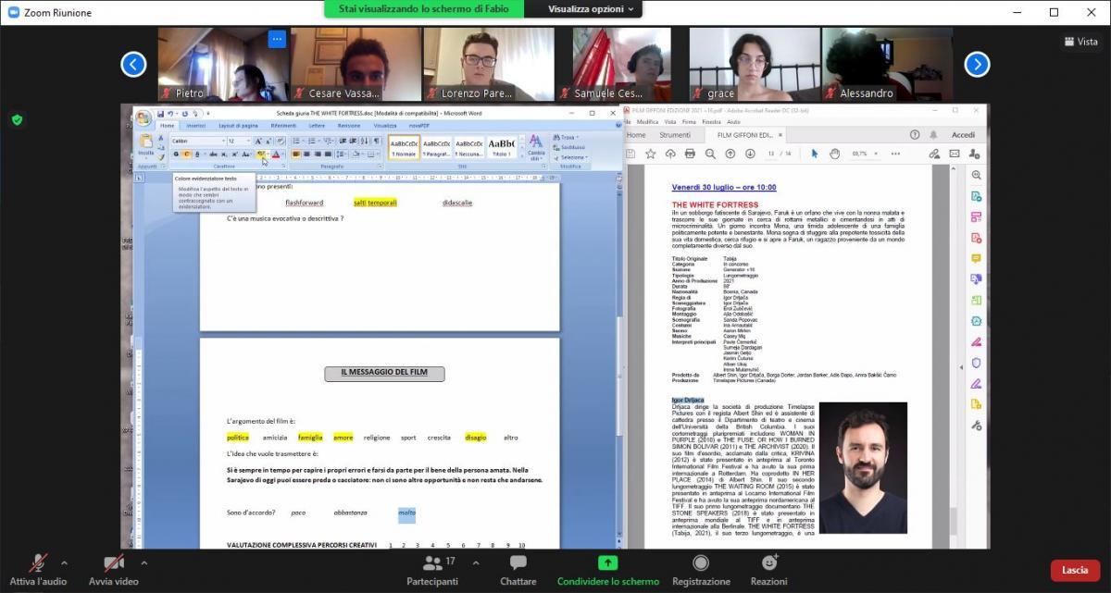Open green encryption shield info
The height and width of the screenshot is (593, 1111).
(17, 119)
